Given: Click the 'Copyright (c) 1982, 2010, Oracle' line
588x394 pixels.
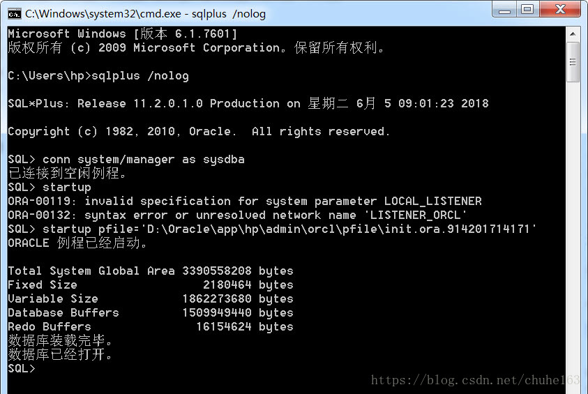Looking at the screenshot, I should 199,131.
